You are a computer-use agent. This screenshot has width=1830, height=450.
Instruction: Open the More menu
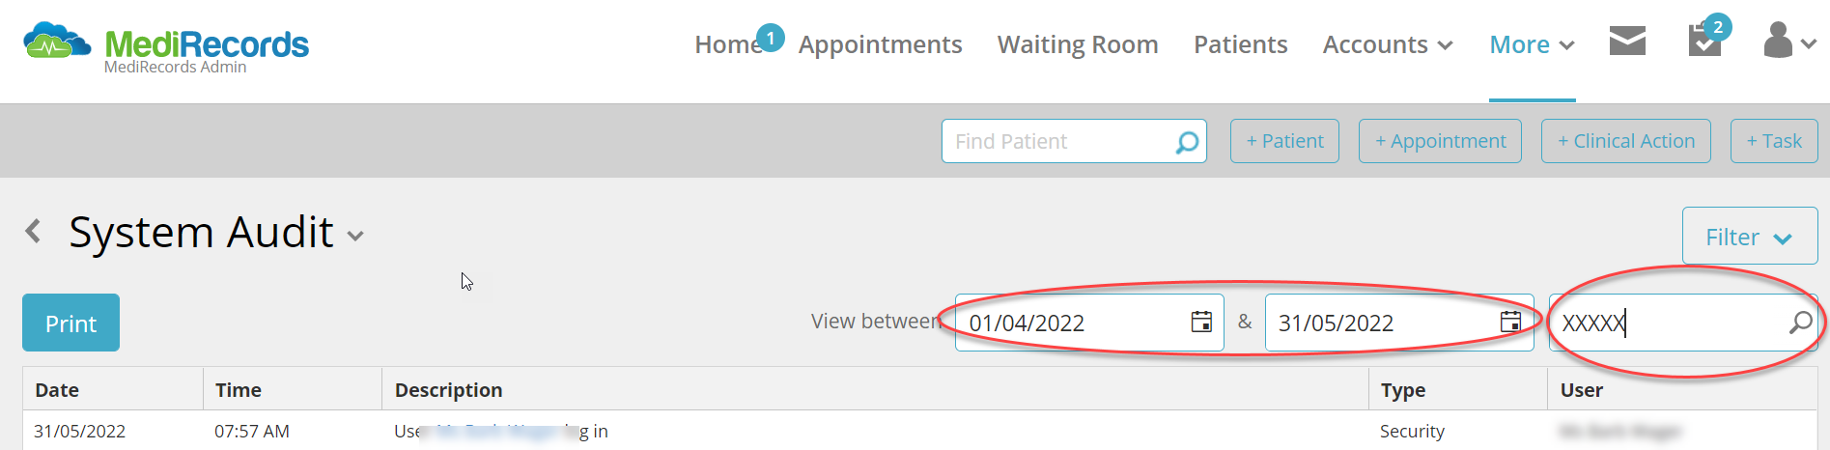pyautogui.click(x=1532, y=44)
